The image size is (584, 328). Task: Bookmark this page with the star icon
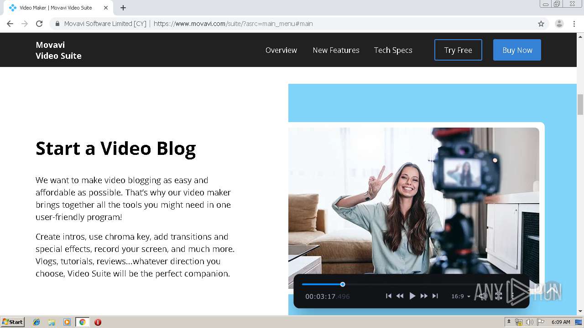click(541, 24)
